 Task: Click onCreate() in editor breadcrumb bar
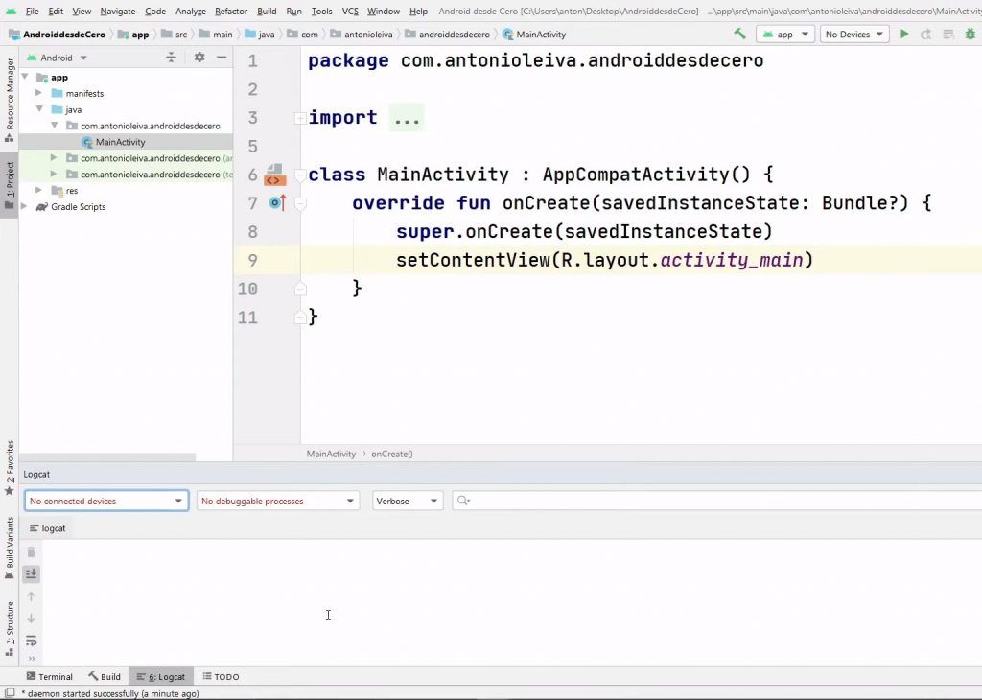coord(392,454)
